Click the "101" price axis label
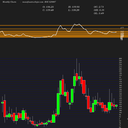Viewport: 128px width, 128px height. pos(120,113)
